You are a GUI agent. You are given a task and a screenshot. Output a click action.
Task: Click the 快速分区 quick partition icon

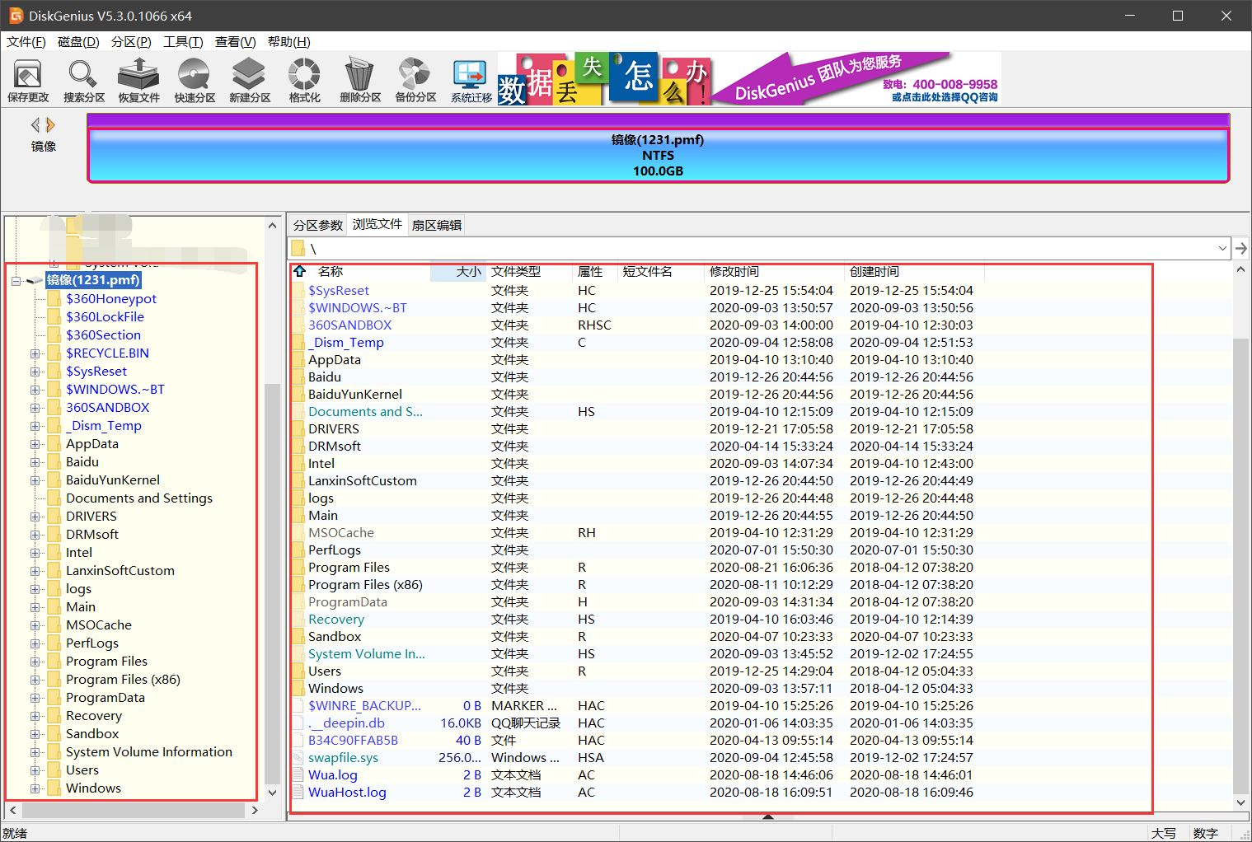click(x=193, y=80)
